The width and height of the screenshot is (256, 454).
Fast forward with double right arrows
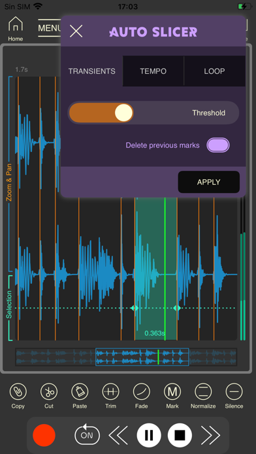click(x=211, y=435)
